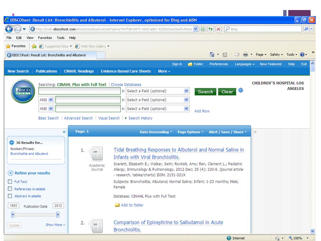The height and width of the screenshot is (241, 321).
Task: Open the Folder link in top bar
Action: click(196, 64)
